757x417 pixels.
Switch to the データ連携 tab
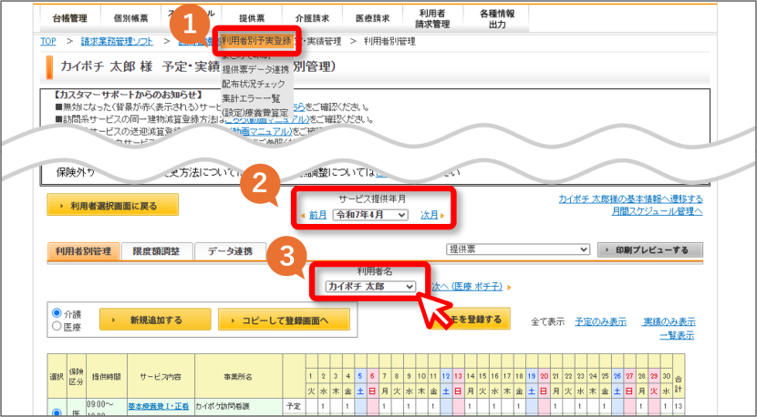coord(230,251)
